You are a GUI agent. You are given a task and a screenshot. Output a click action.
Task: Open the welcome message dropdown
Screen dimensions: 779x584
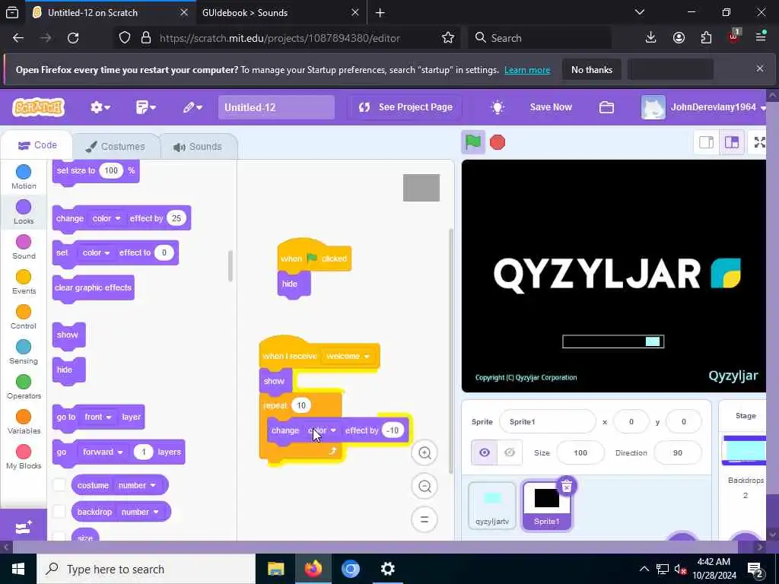pyautogui.click(x=348, y=356)
